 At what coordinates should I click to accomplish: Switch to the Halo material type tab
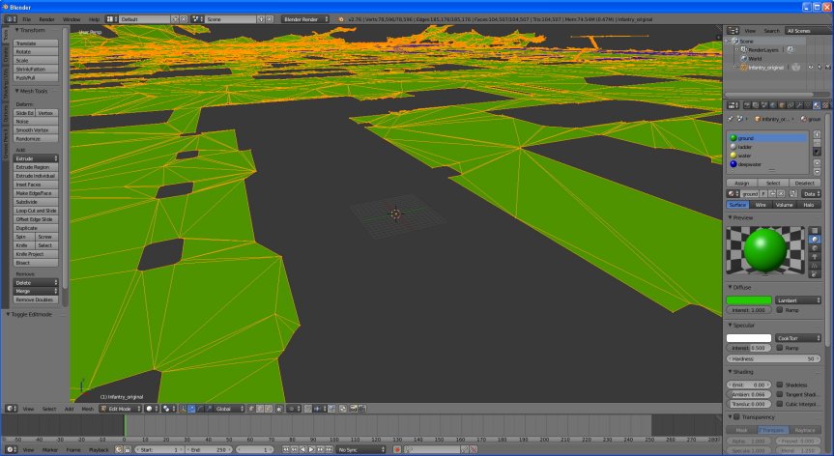(809, 205)
